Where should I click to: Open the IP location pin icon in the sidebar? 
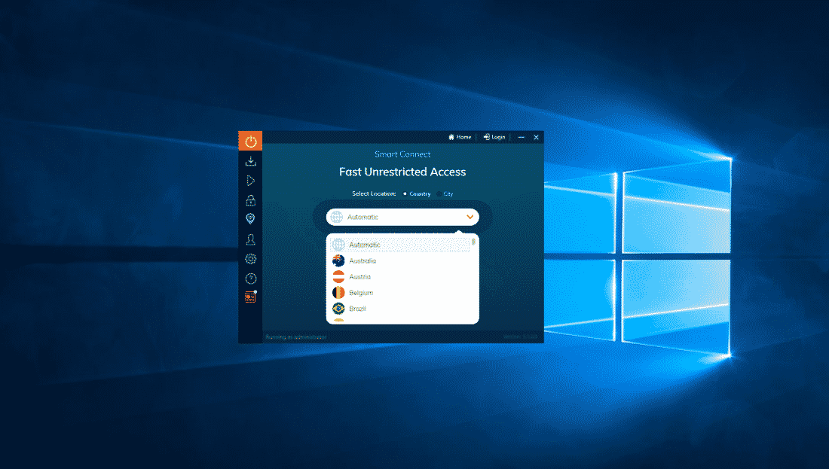click(251, 218)
